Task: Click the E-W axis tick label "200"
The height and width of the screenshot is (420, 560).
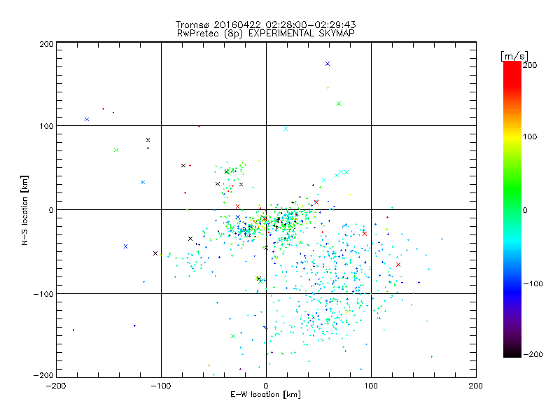Action: pyautogui.click(x=476, y=386)
